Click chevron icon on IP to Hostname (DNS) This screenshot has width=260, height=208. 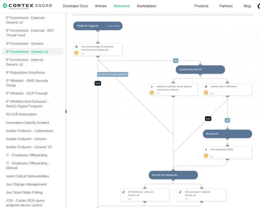coord(206,149)
